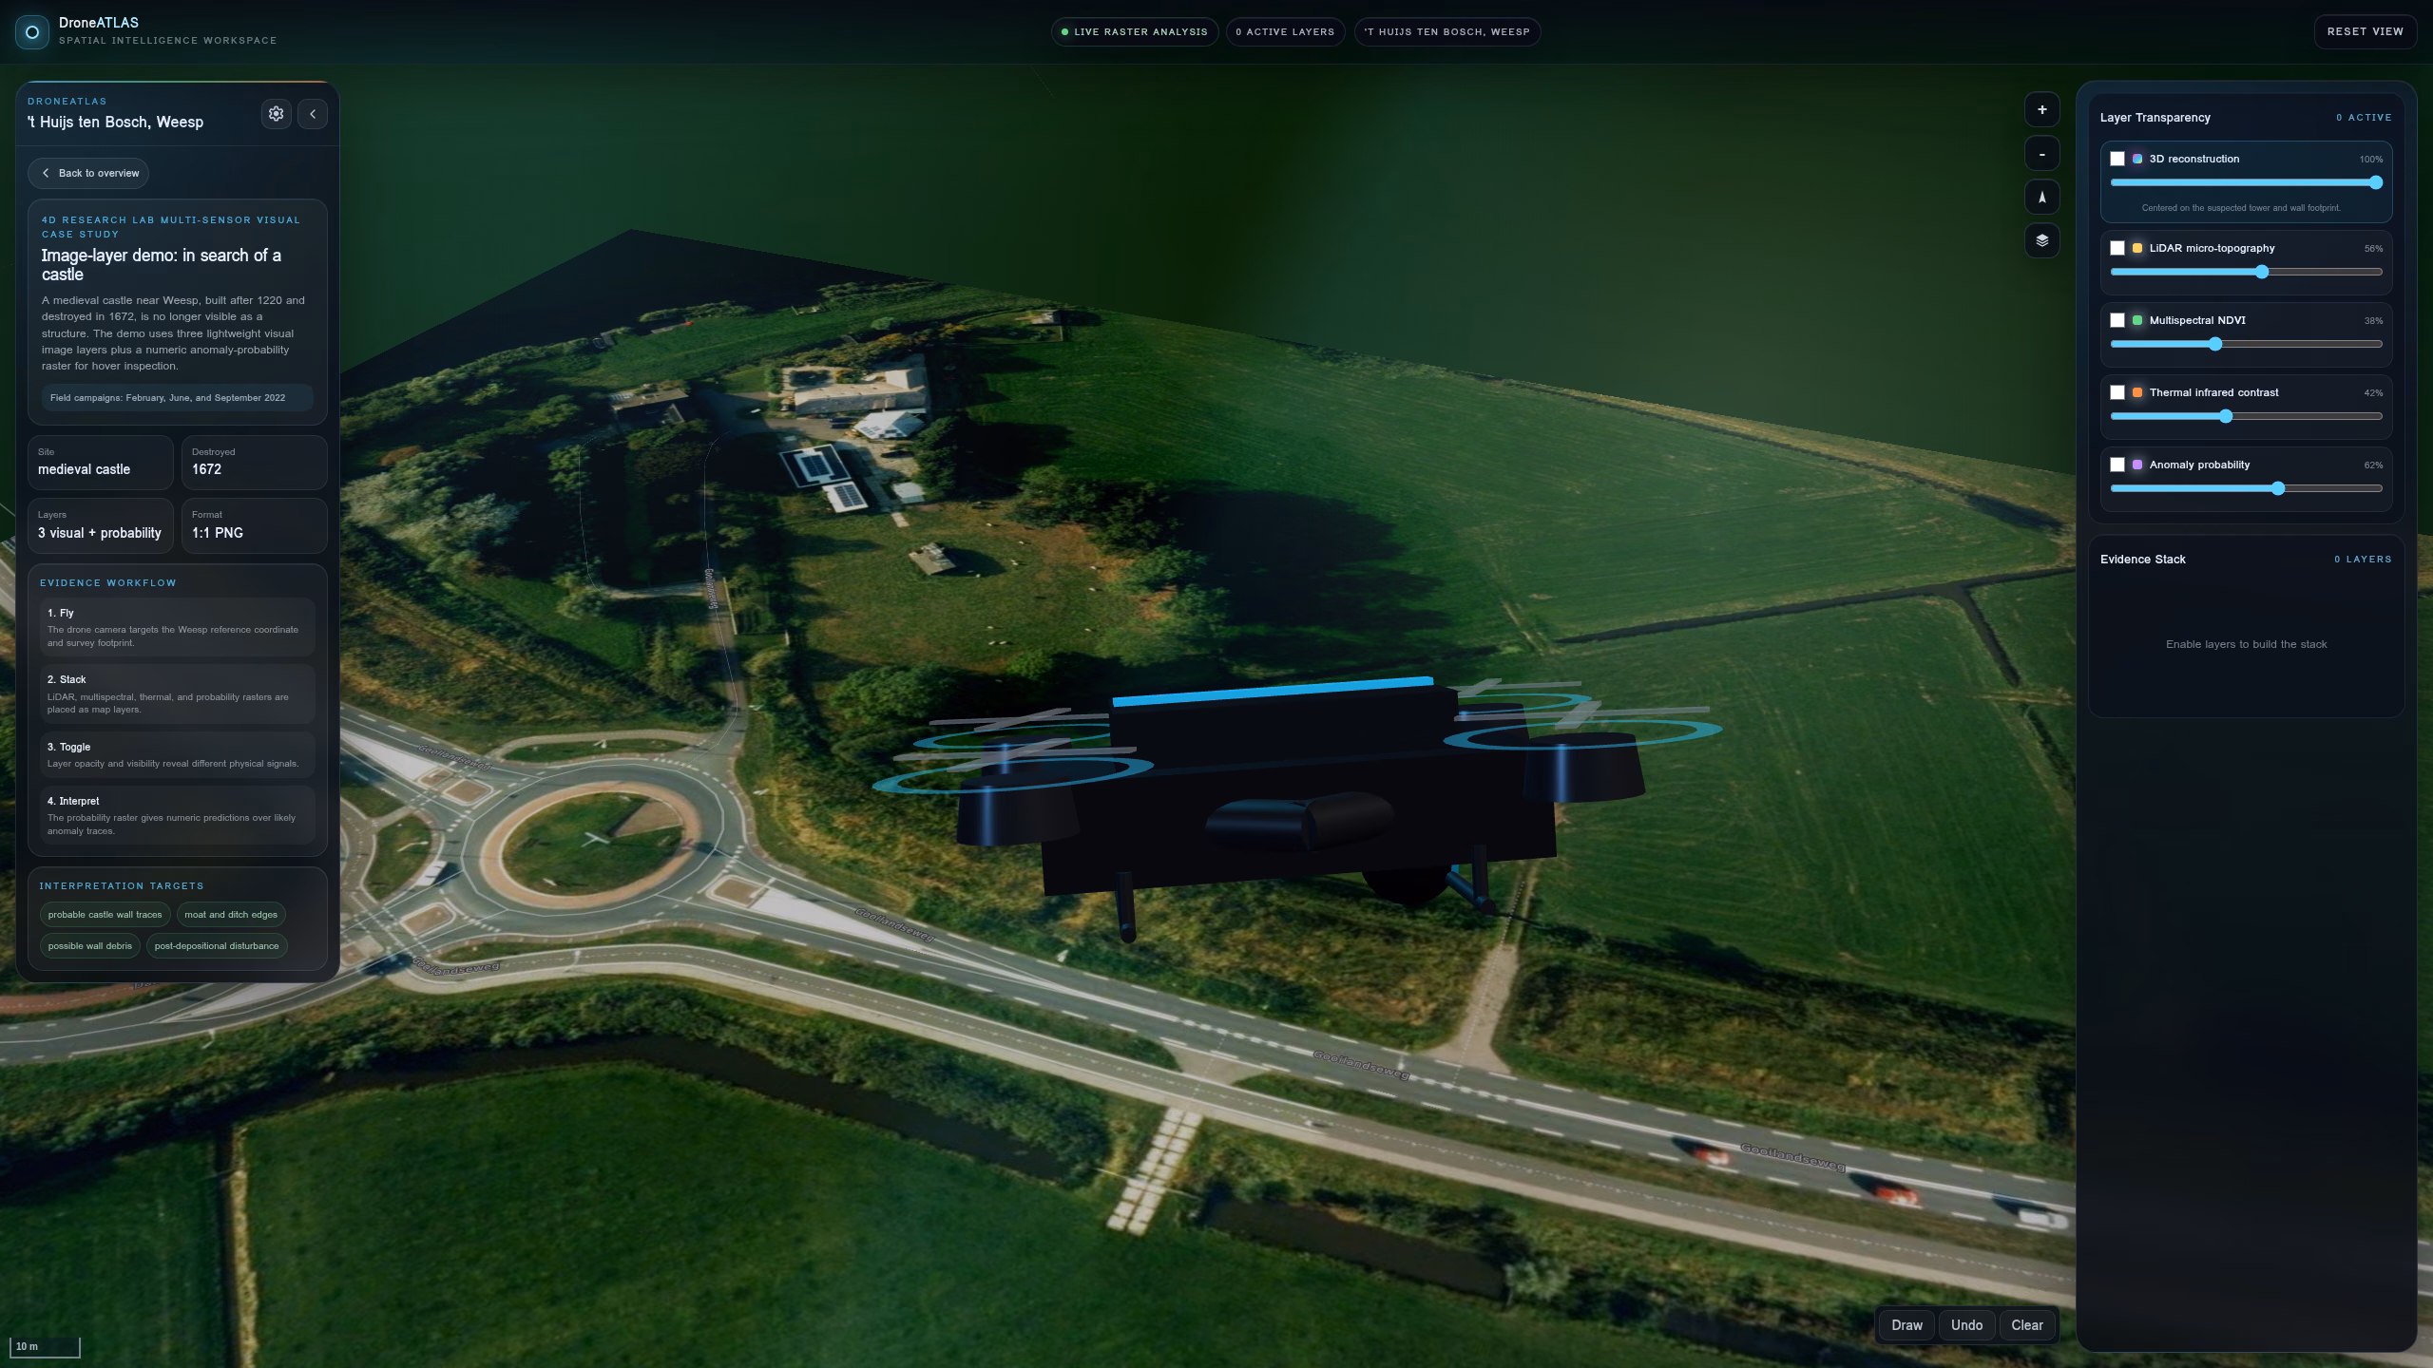Select the '1. Fly' workflow step
The height and width of the screenshot is (1368, 2433).
click(178, 627)
